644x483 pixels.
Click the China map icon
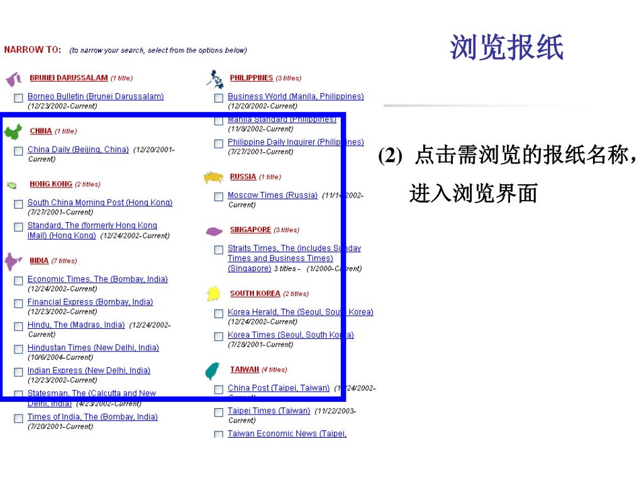(x=13, y=132)
